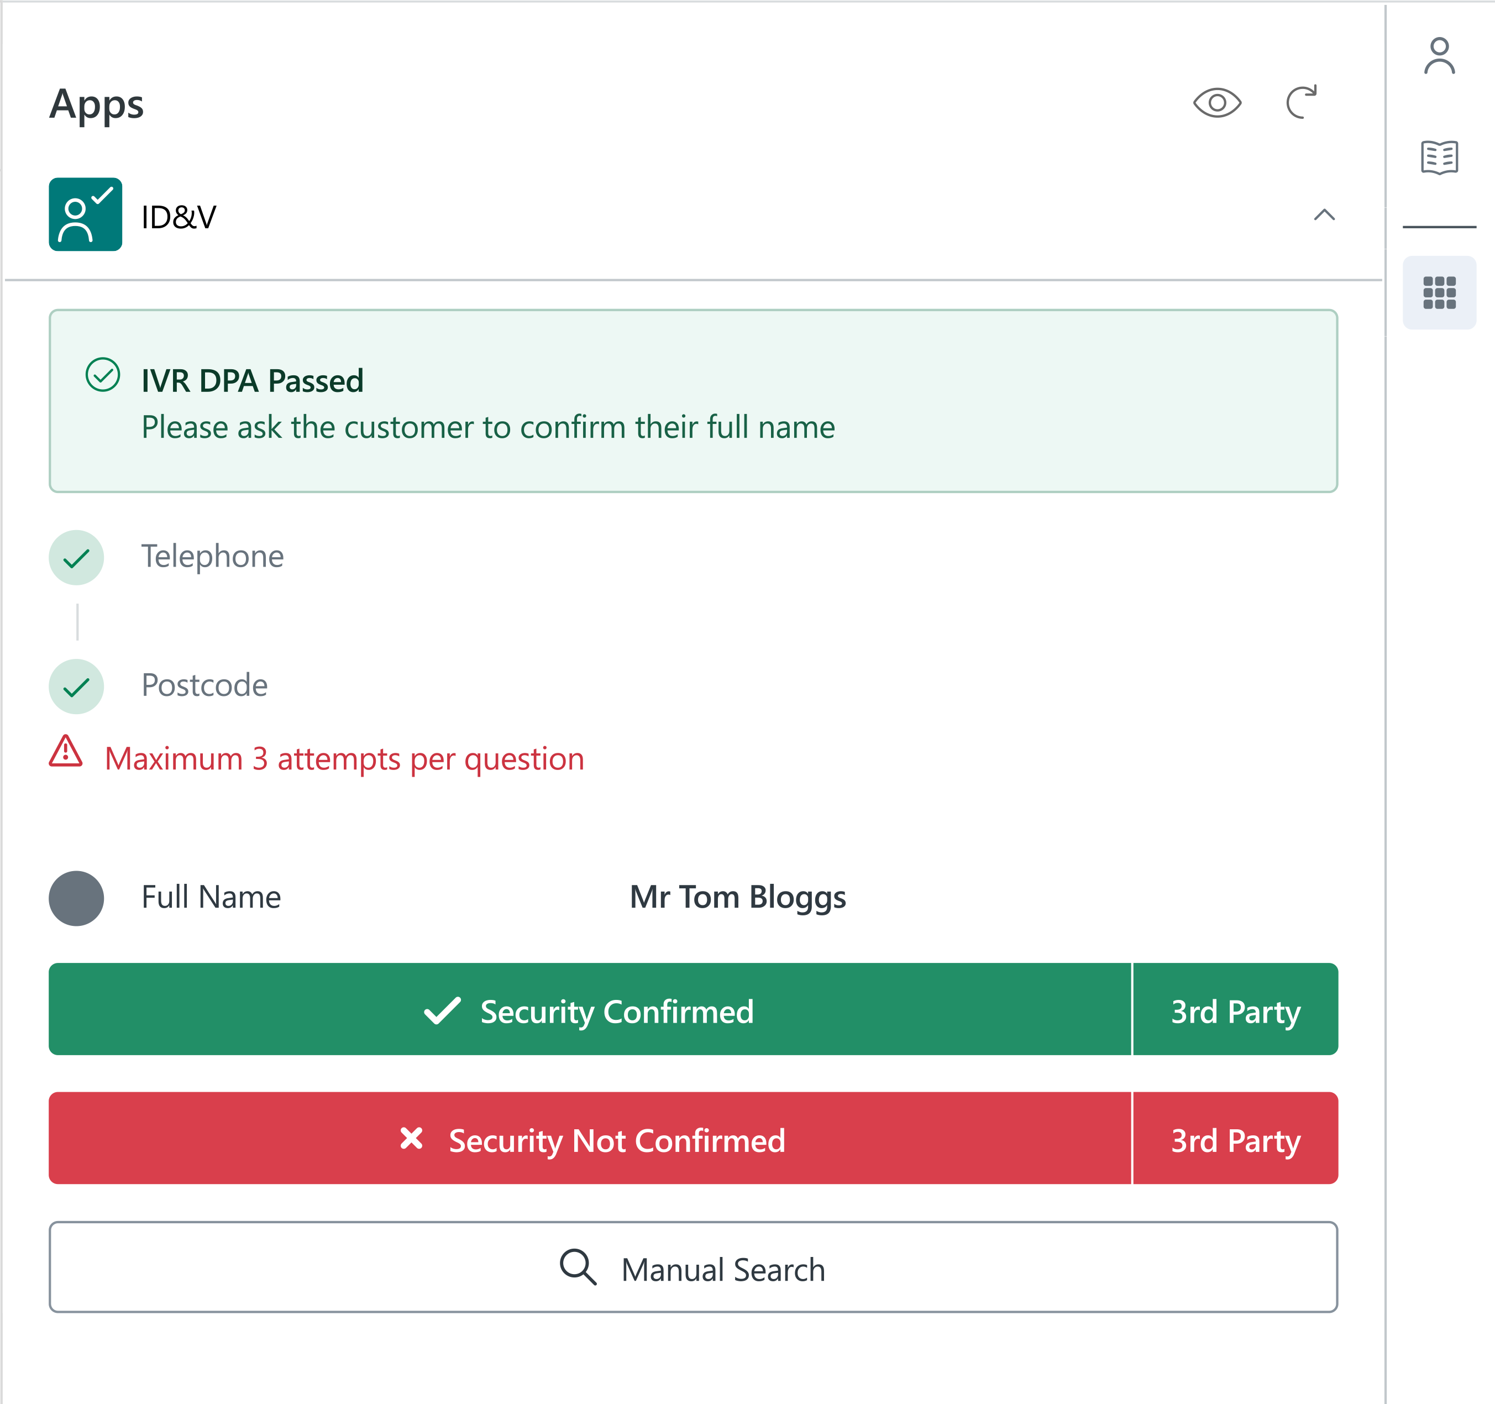Click the ID&V app icon
1495x1404 pixels.
[86, 214]
